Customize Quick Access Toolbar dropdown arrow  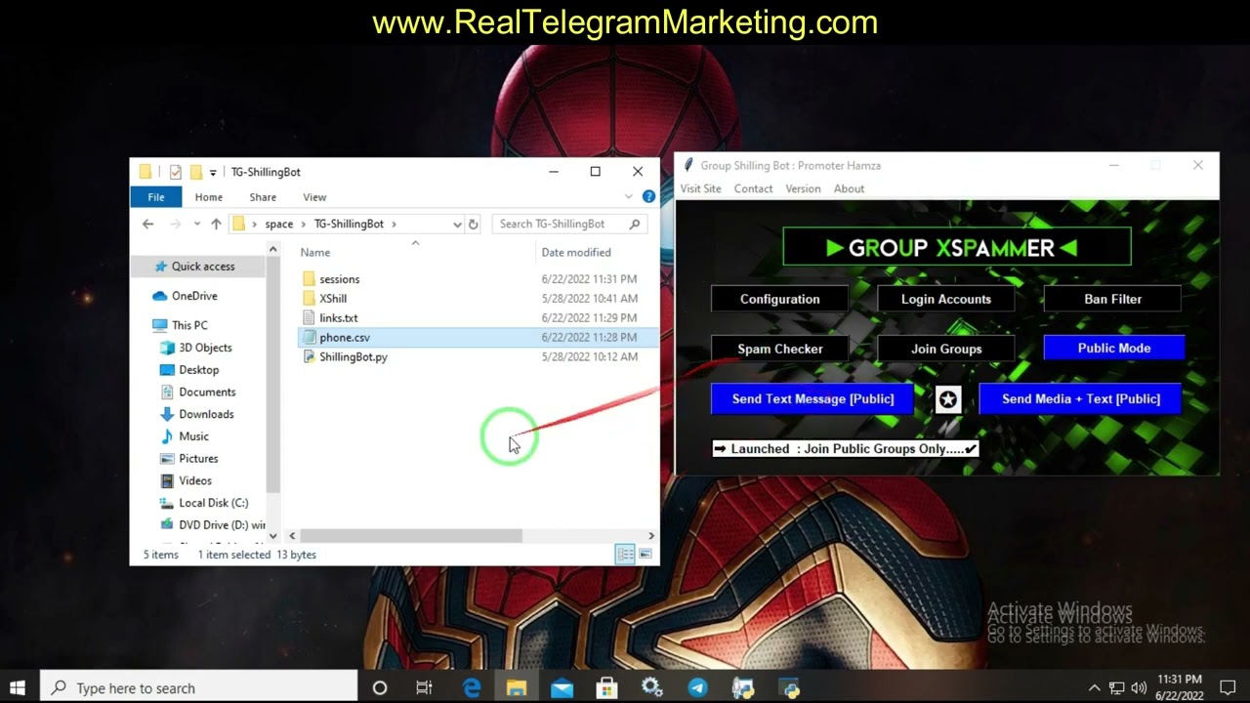click(213, 173)
